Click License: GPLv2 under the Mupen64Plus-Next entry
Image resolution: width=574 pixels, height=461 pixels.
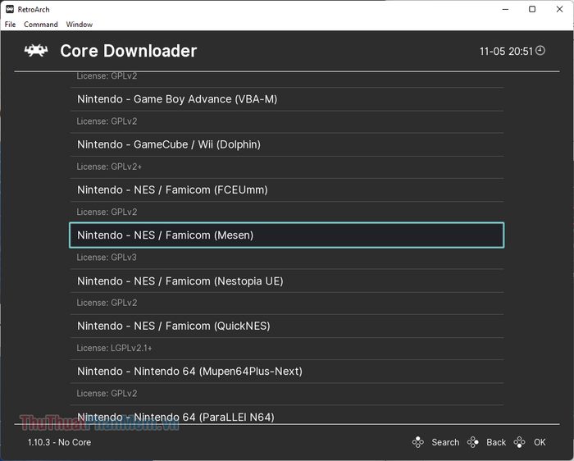pyautogui.click(x=107, y=393)
